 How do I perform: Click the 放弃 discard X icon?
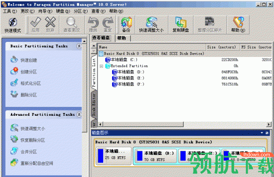click(x=50, y=24)
